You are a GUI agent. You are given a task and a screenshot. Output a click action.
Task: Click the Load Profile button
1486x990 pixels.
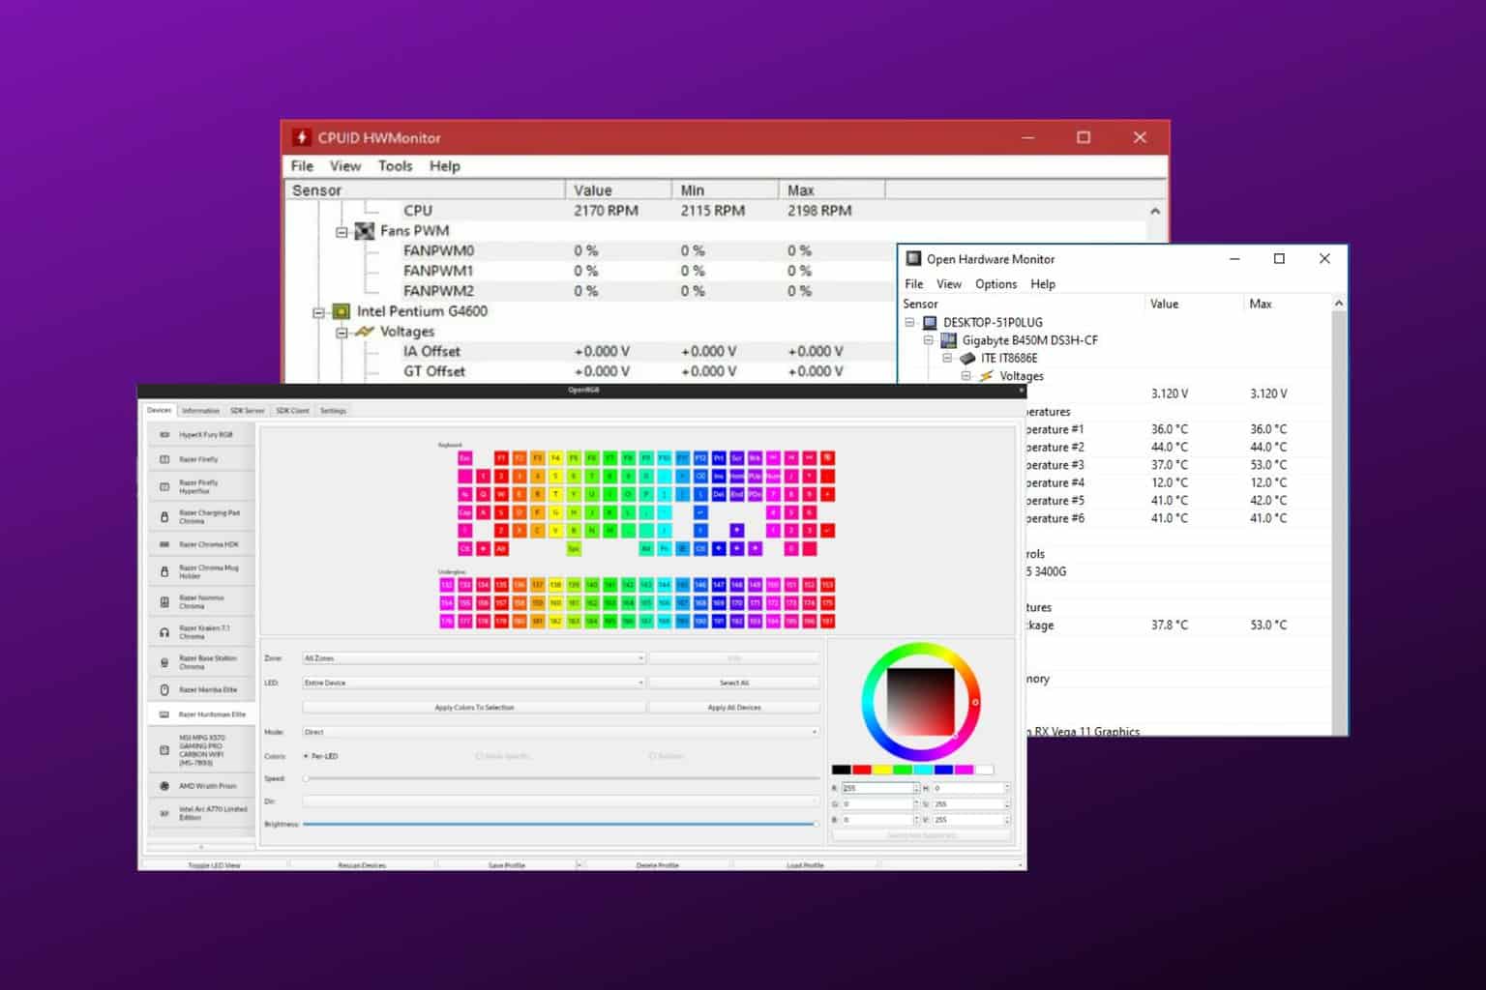(805, 865)
